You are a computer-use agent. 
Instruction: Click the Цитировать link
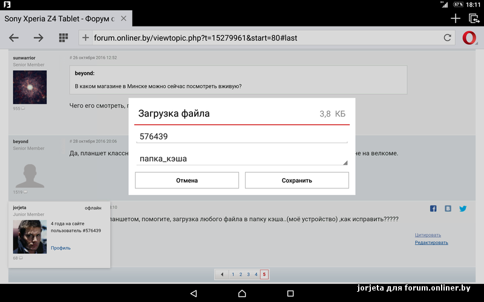(x=428, y=235)
